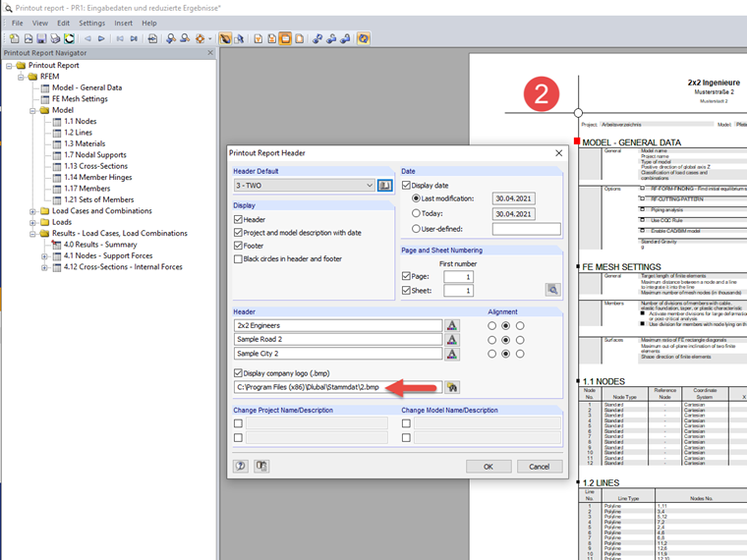The width and height of the screenshot is (747, 560).
Task: Jump to the last page icon
Action: pos(134,38)
